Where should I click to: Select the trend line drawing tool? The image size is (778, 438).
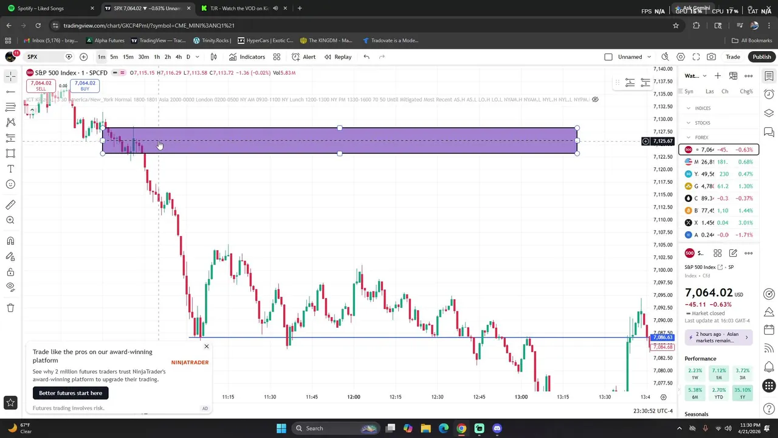pos(10,92)
